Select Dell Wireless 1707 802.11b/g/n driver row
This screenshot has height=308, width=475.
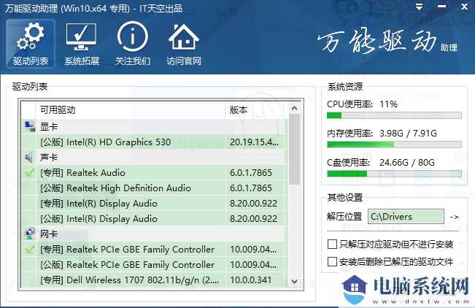153,280
